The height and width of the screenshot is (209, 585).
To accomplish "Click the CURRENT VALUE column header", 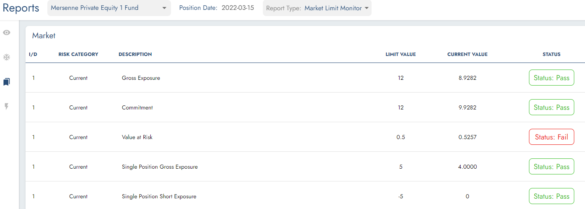I will click(x=468, y=54).
